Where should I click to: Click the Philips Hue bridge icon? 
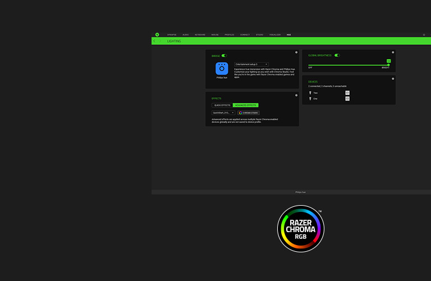click(222, 69)
